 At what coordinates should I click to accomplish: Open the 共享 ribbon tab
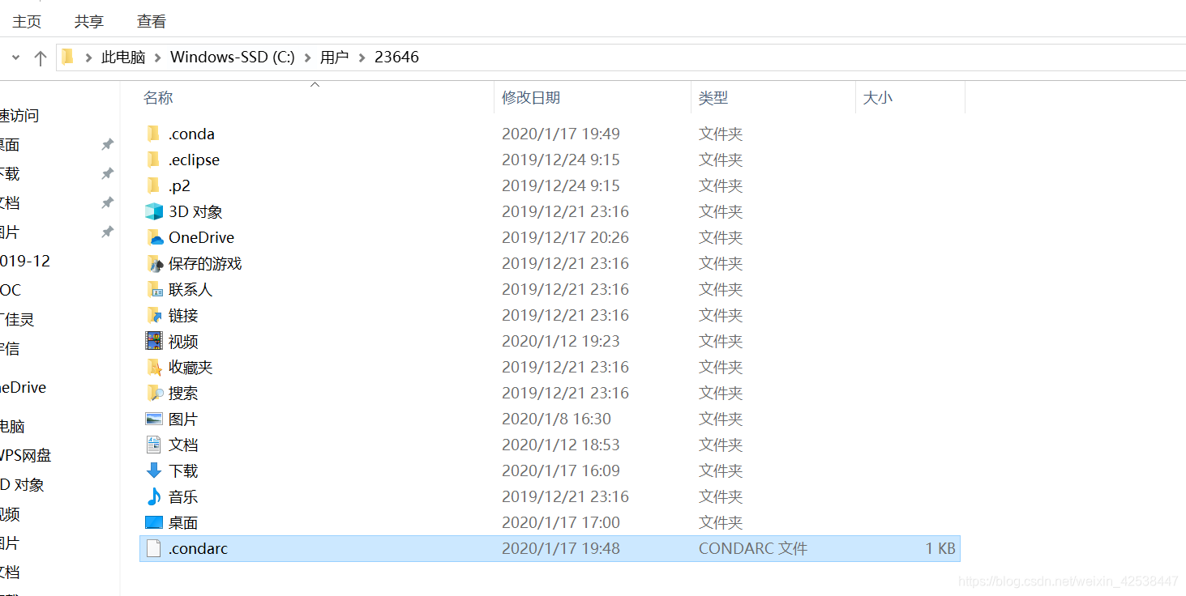pyautogui.click(x=89, y=21)
